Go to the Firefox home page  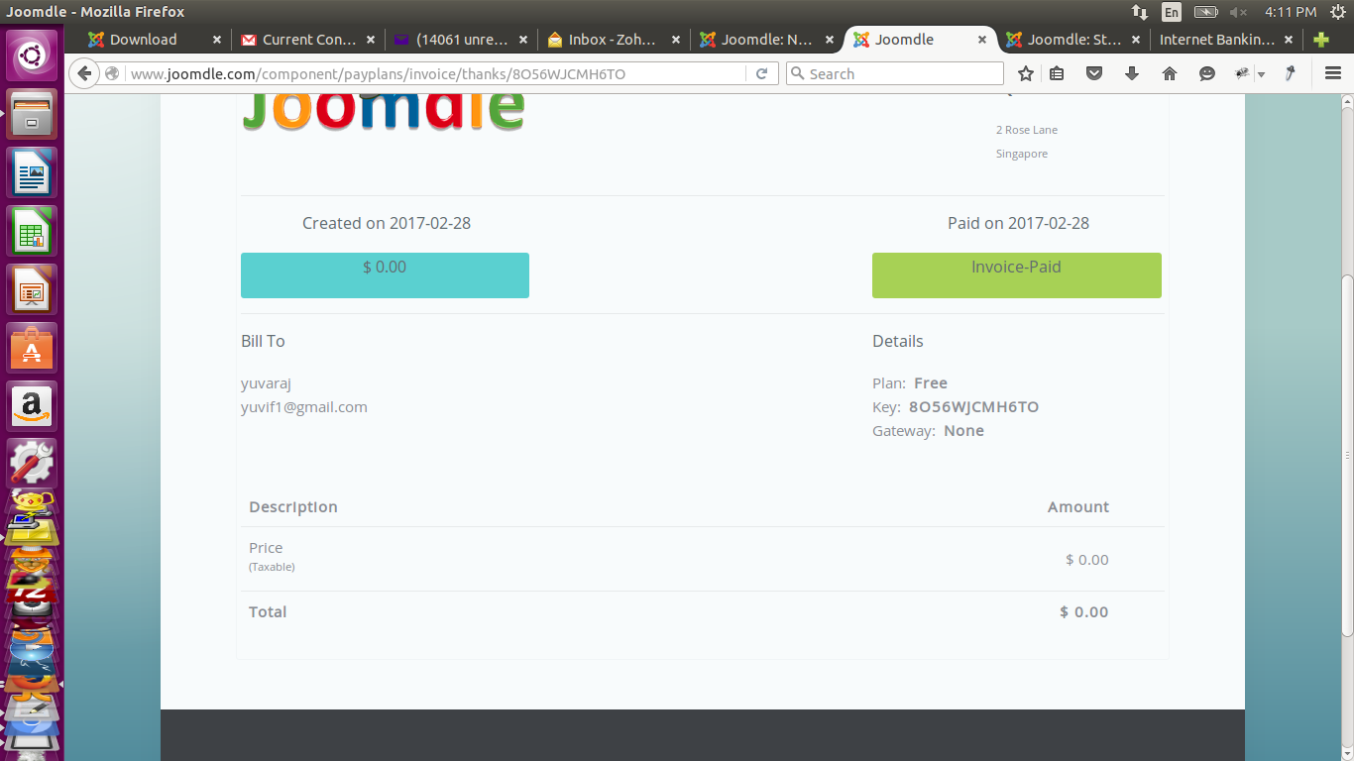point(1170,73)
